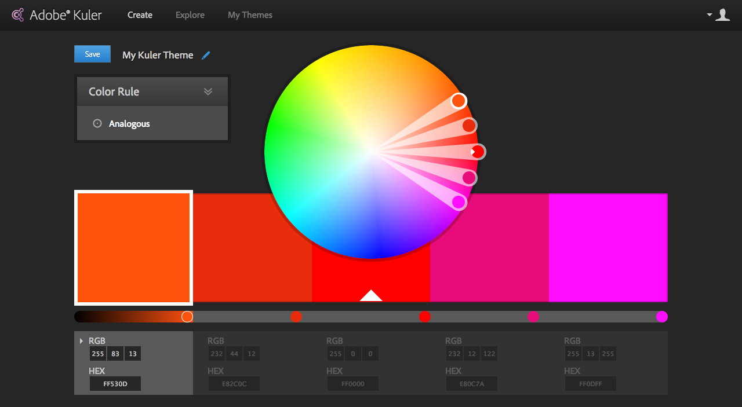Switch to the Create tab
Screen dimensions: 742x407
pyautogui.click(x=140, y=15)
